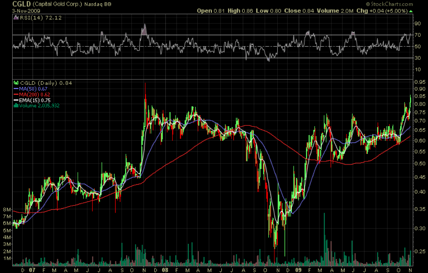The image size is (428, 273).
Task: Click the "Low 0.80" quote value
Action: click(x=268, y=11)
